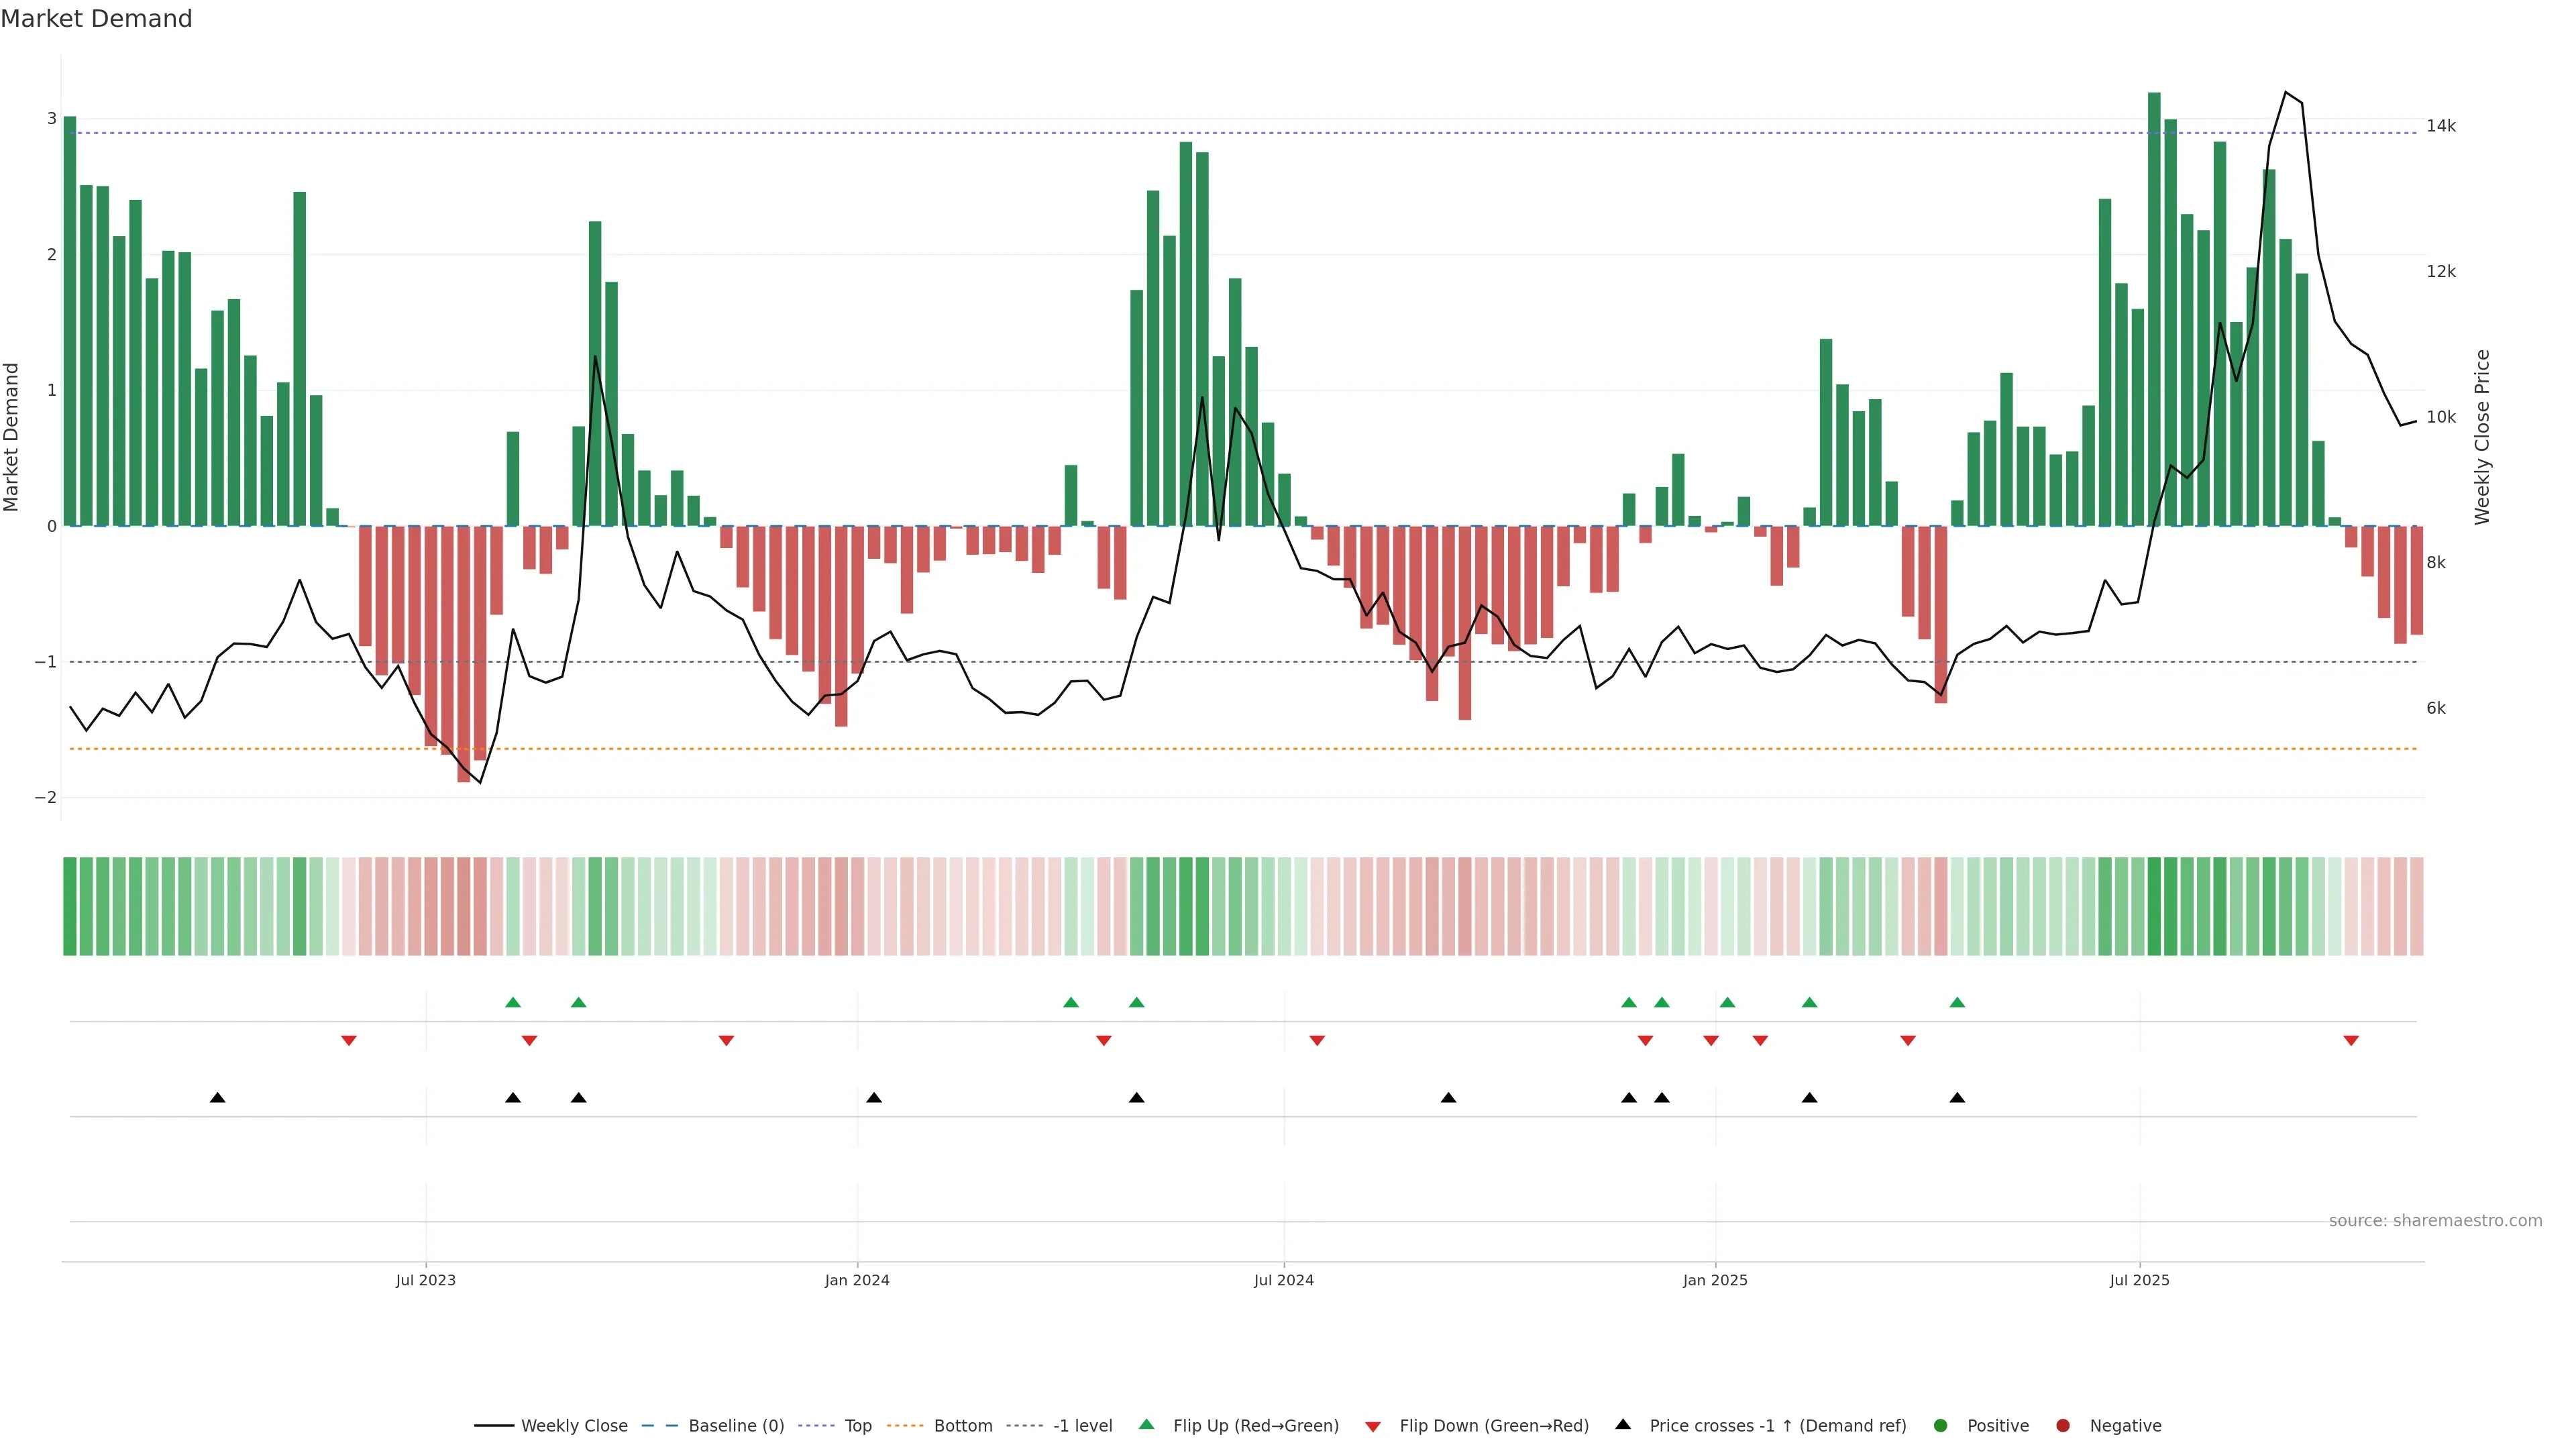Viewport: 2576px width, 1449px height.
Task: Click the -1 level legend entry
Action: [x=1082, y=1426]
